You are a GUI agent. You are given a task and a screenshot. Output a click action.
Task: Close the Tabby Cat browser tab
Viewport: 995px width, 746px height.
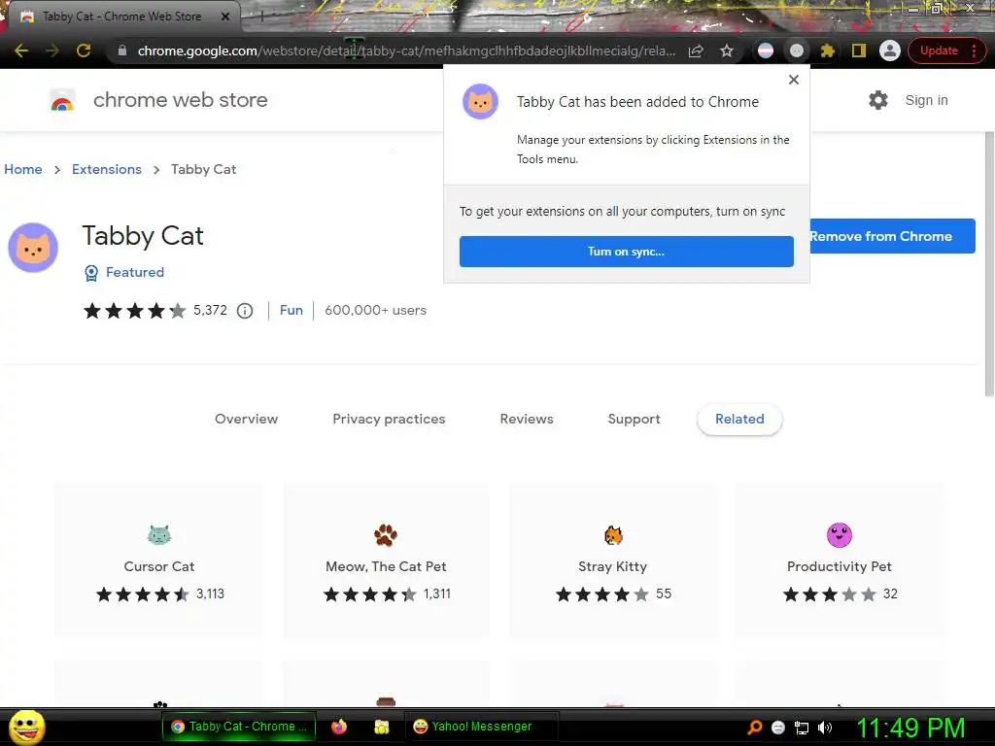point(225,17)
